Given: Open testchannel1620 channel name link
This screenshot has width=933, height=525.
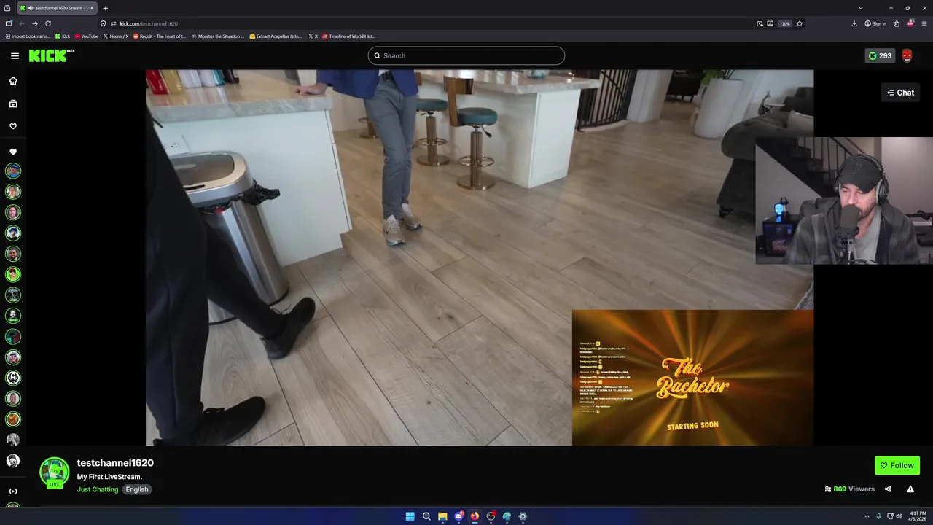Looking at the screenshot, I should 115,463.
